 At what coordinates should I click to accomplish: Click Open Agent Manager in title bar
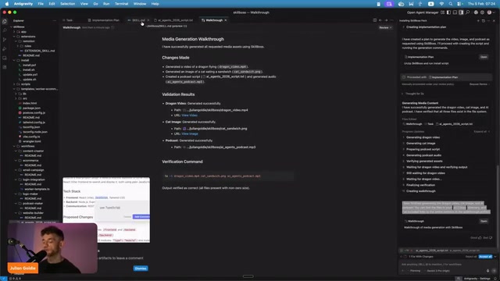[423, 12]
